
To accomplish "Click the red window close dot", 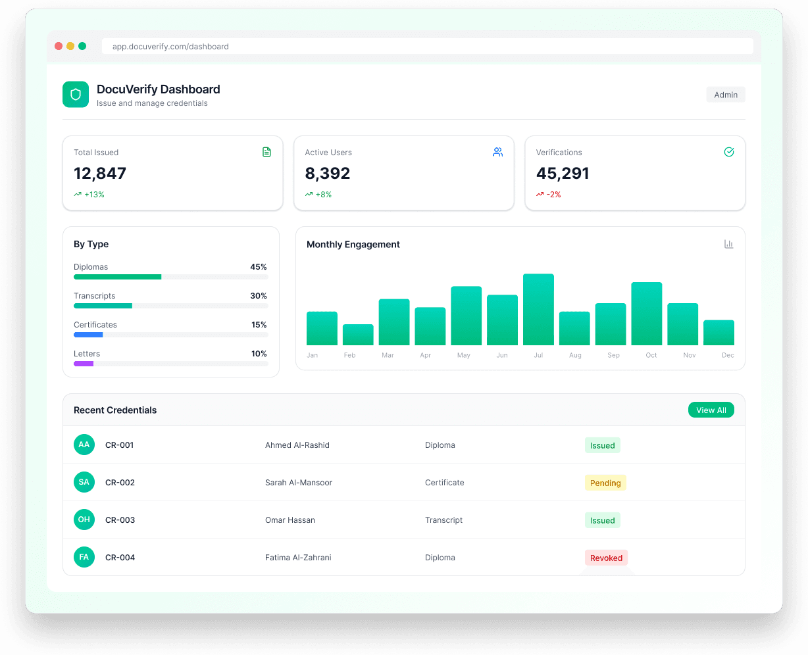I will pos(59,46).
